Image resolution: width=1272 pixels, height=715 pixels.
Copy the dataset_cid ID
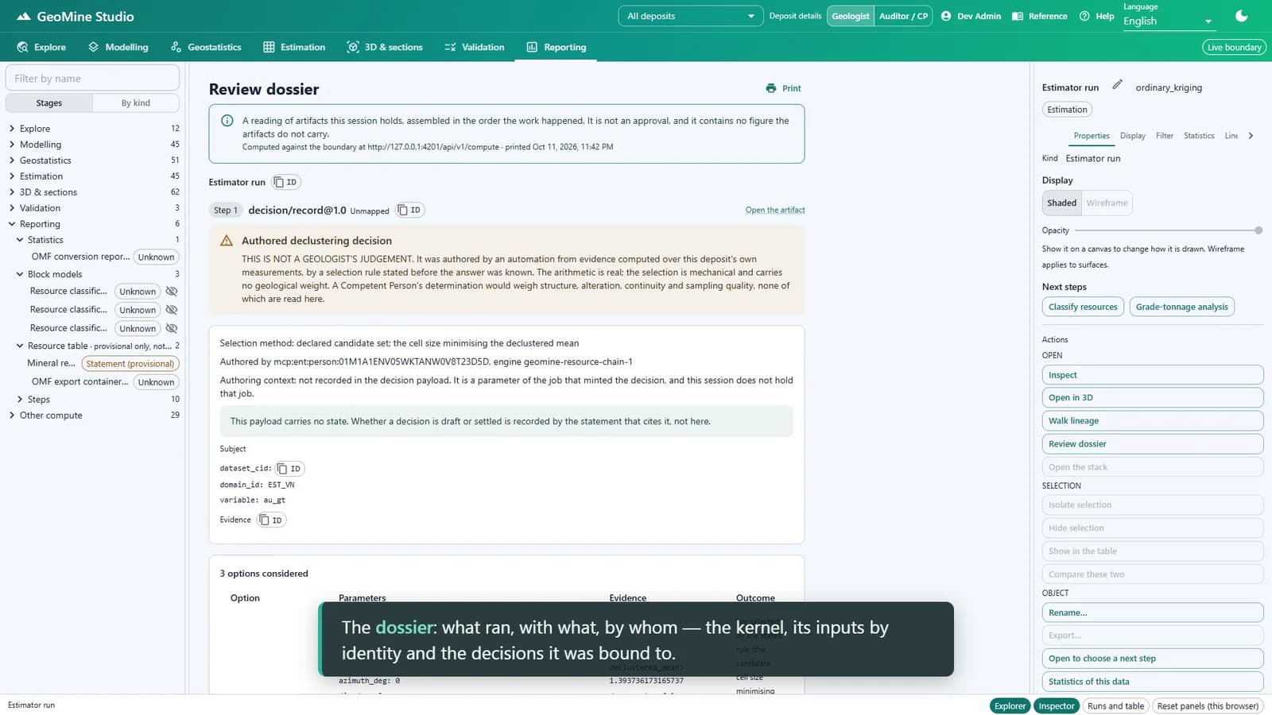(x=289, y=469)
